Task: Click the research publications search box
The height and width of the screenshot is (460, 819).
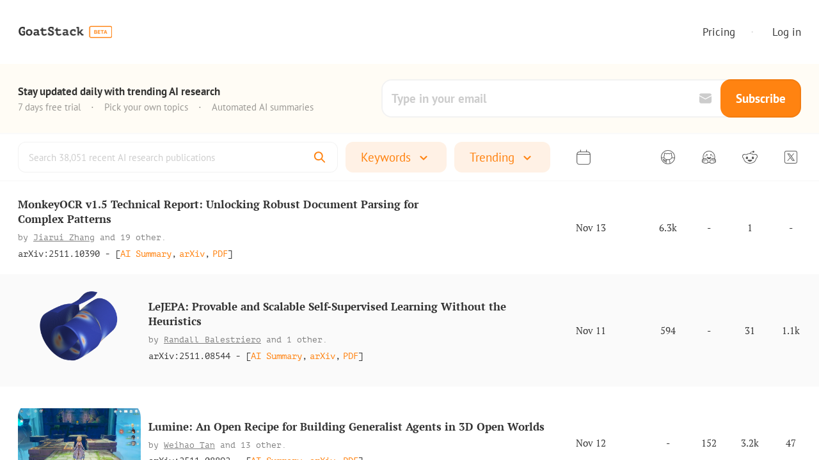Action: [166, 157]
